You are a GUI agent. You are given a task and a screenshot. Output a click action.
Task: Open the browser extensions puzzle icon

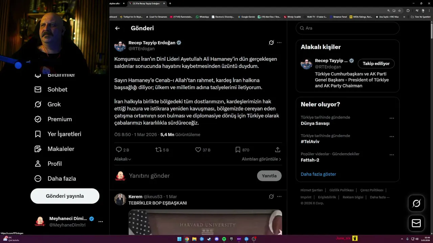tap(408, 10)
